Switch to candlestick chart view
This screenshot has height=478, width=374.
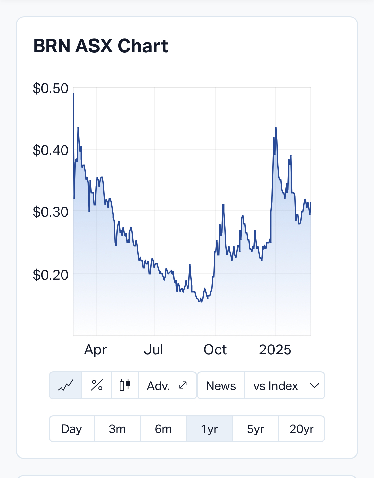coord(125,386)
